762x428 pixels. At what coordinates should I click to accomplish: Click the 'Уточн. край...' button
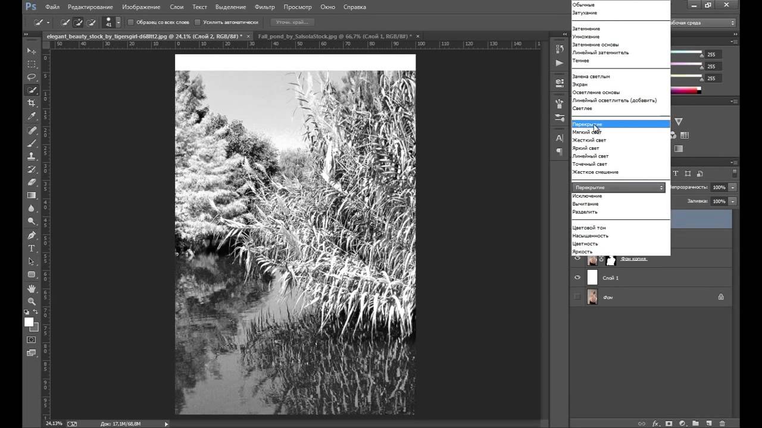coord(292,23)
